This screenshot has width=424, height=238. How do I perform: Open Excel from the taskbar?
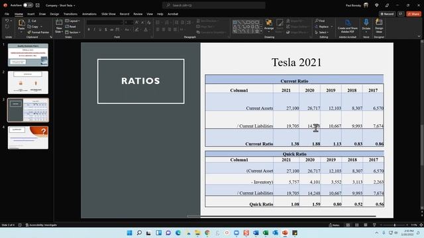pos(265,233)
